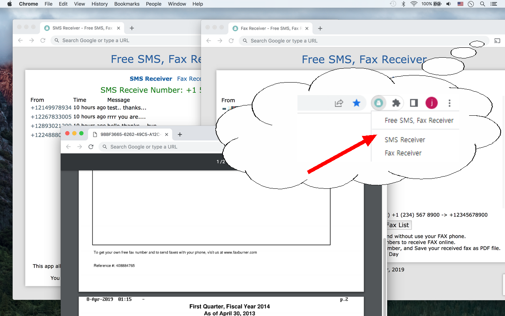Open the Bookmarks menu in the menu bar

[127, 4]
